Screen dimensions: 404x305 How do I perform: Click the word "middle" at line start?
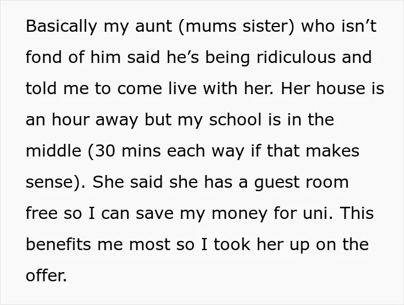click(54, 151)
